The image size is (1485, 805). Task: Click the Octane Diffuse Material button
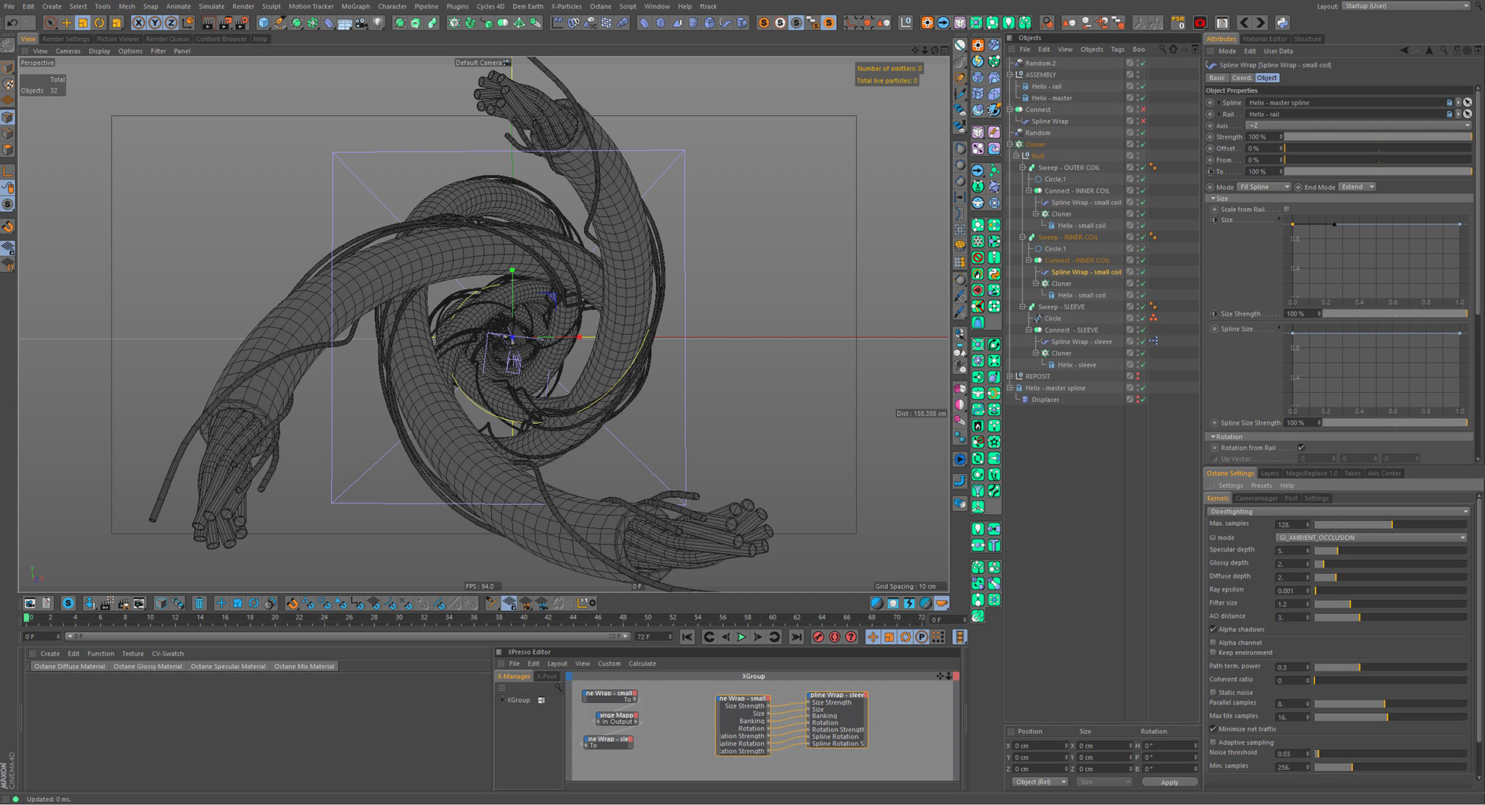point(69,667)
